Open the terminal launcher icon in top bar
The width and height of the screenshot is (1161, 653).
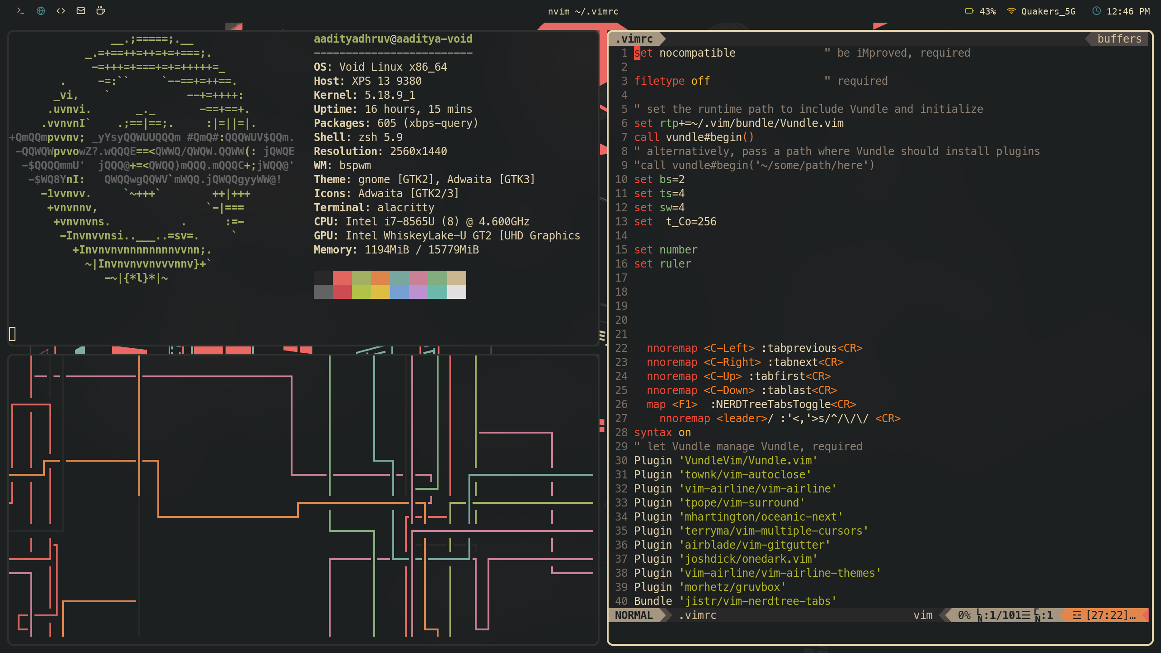point(20,11)
